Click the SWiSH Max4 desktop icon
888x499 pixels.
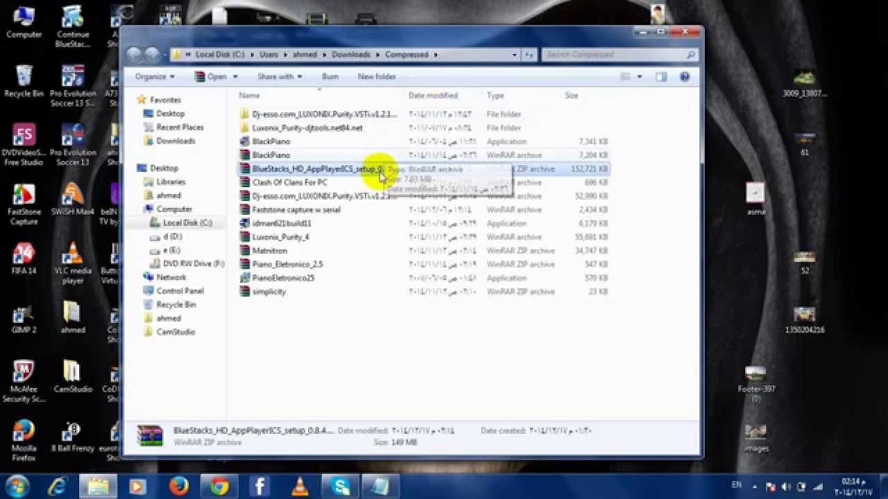[73, 200]
